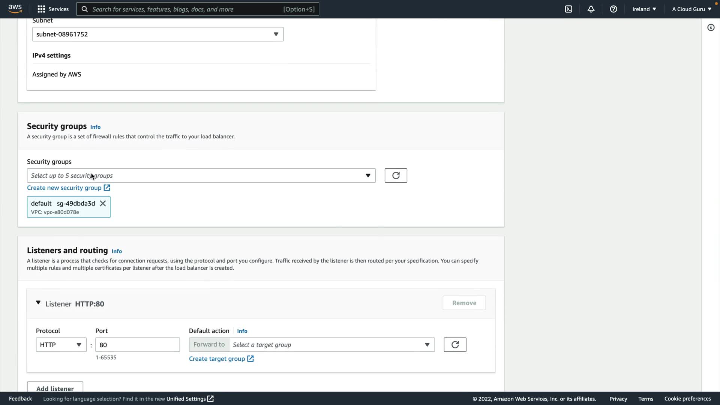Open the HTTP protocol dropdown
Viewport: 720px width, 405px height.
(x=61, y=345)
